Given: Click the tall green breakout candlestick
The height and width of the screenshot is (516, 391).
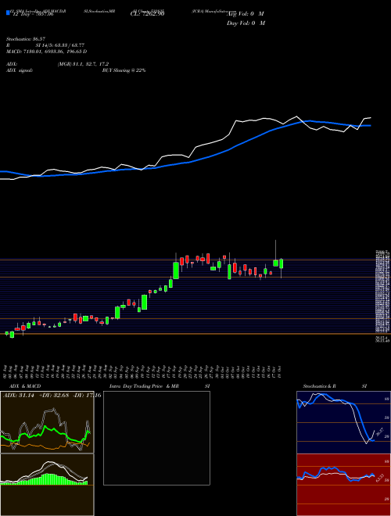Looking at the screenshot, I should click(176, 271).
